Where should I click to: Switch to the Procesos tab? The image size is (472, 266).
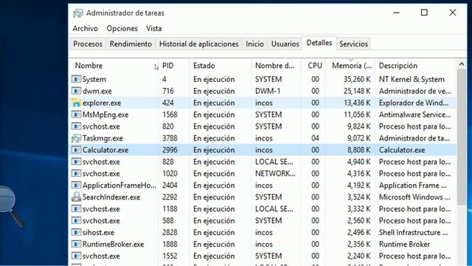click(x=88, y=44)
